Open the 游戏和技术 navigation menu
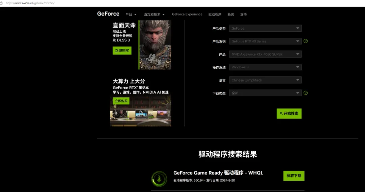Viewport: 365px width, 192px height. pos(154,14)
